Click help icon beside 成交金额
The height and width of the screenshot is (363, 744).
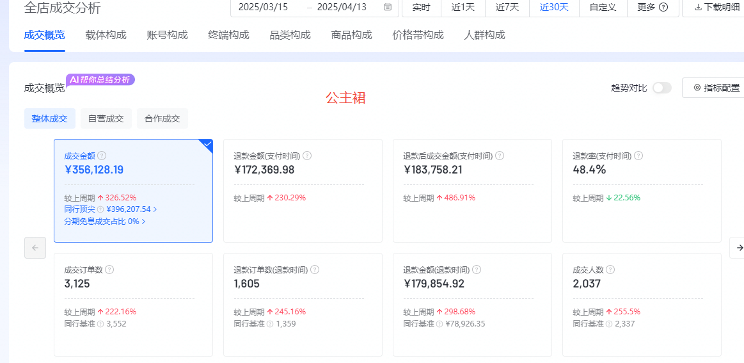(102, 156)
